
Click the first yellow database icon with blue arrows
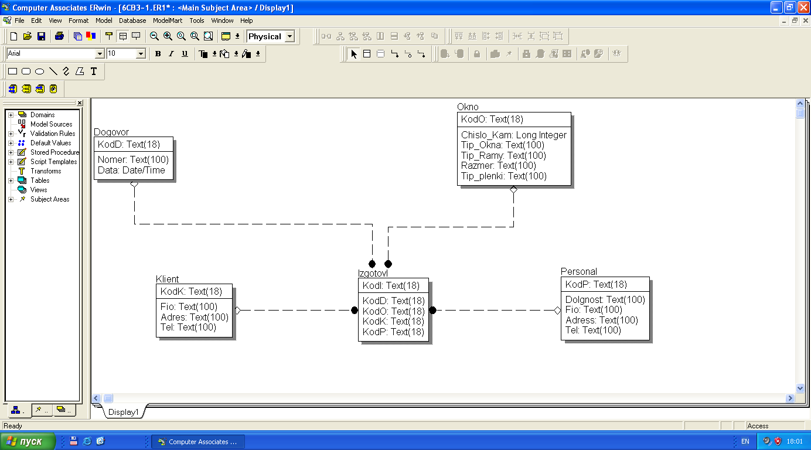(13, 89)
